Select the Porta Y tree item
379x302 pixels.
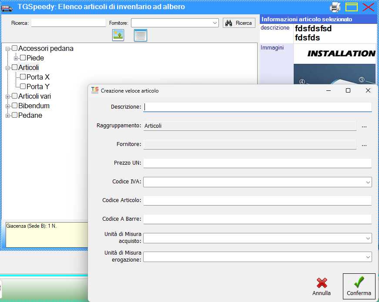[x=38, y=86]
